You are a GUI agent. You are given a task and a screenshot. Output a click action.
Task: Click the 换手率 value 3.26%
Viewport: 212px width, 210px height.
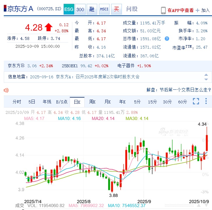coord(202,31)
